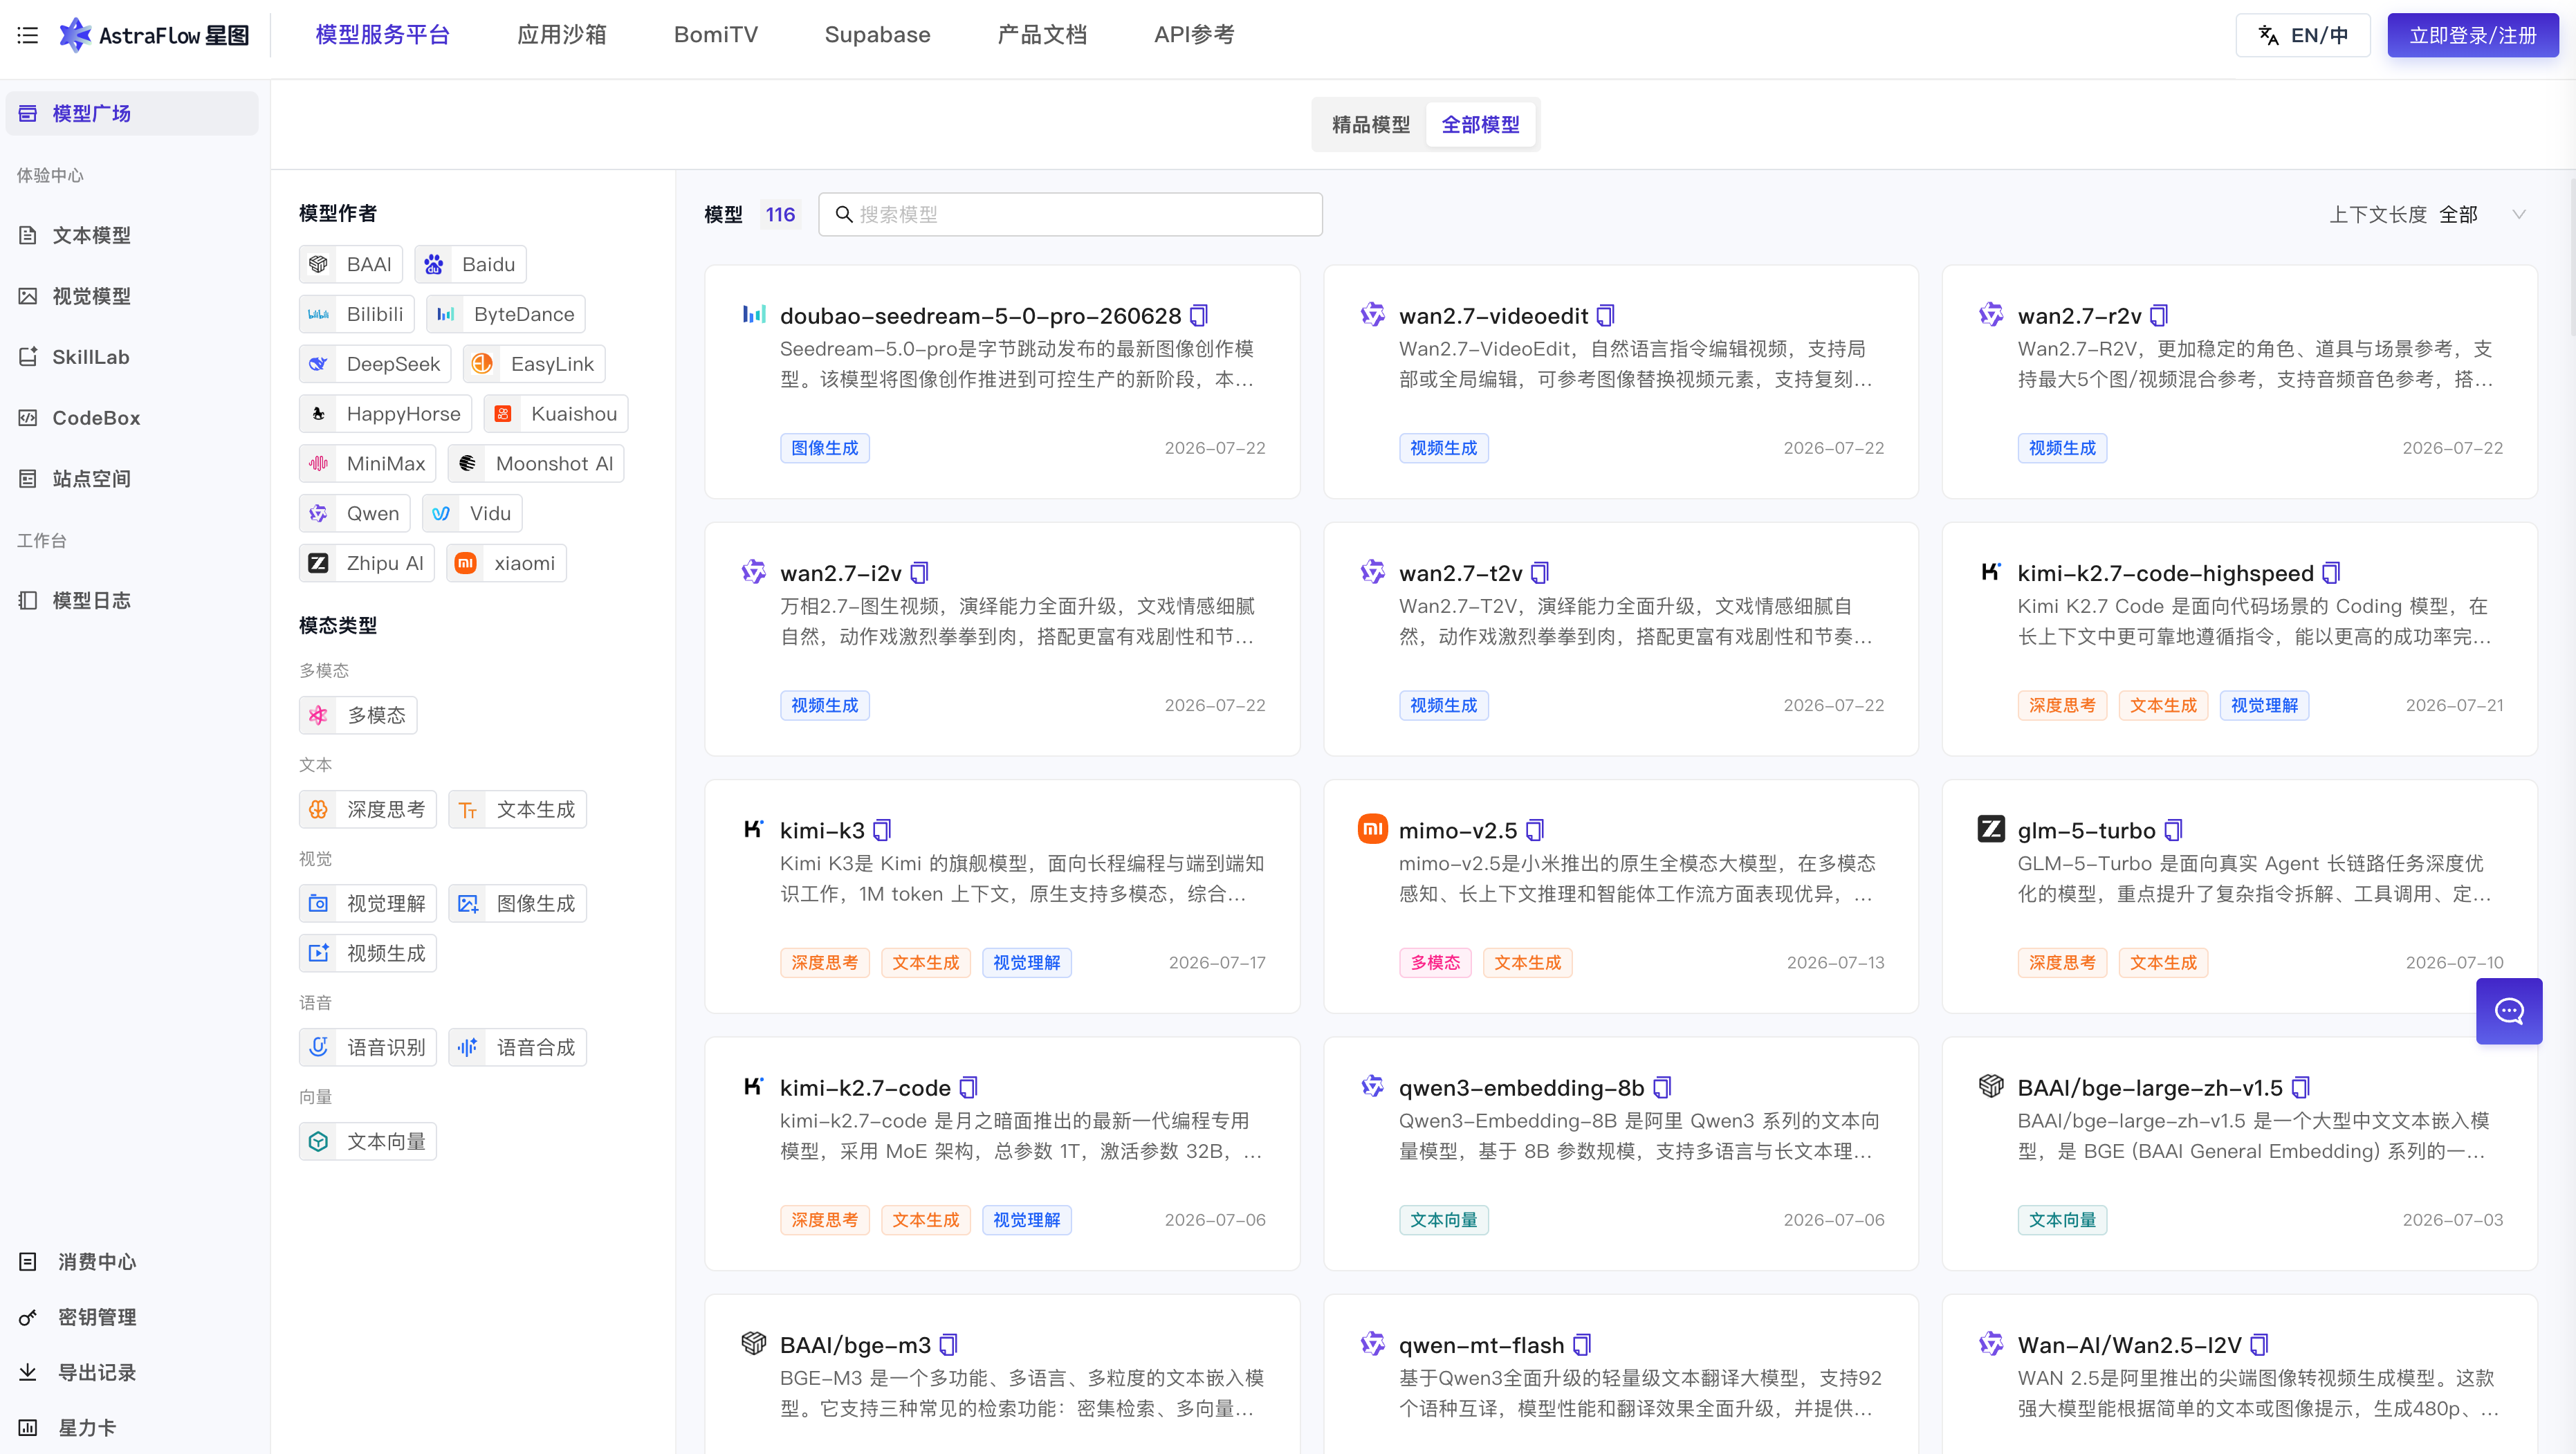The height and width of the screenshot is (1454, 2576).
Task: Copy the wan2.7-videoedit model name
Action: [x=1605, y=316]
